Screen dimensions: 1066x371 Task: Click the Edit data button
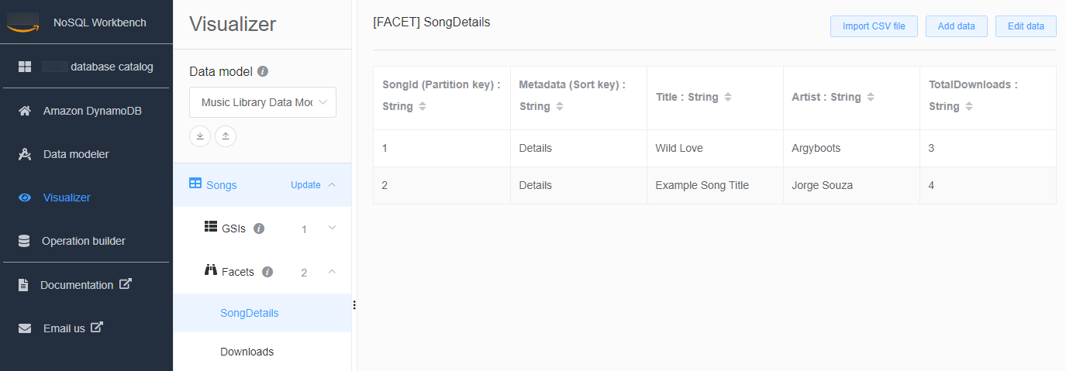[1026, 26]
